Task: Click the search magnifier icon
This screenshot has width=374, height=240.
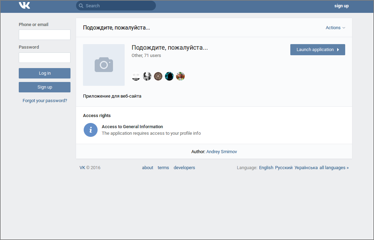Action: (x=81, y=6)
